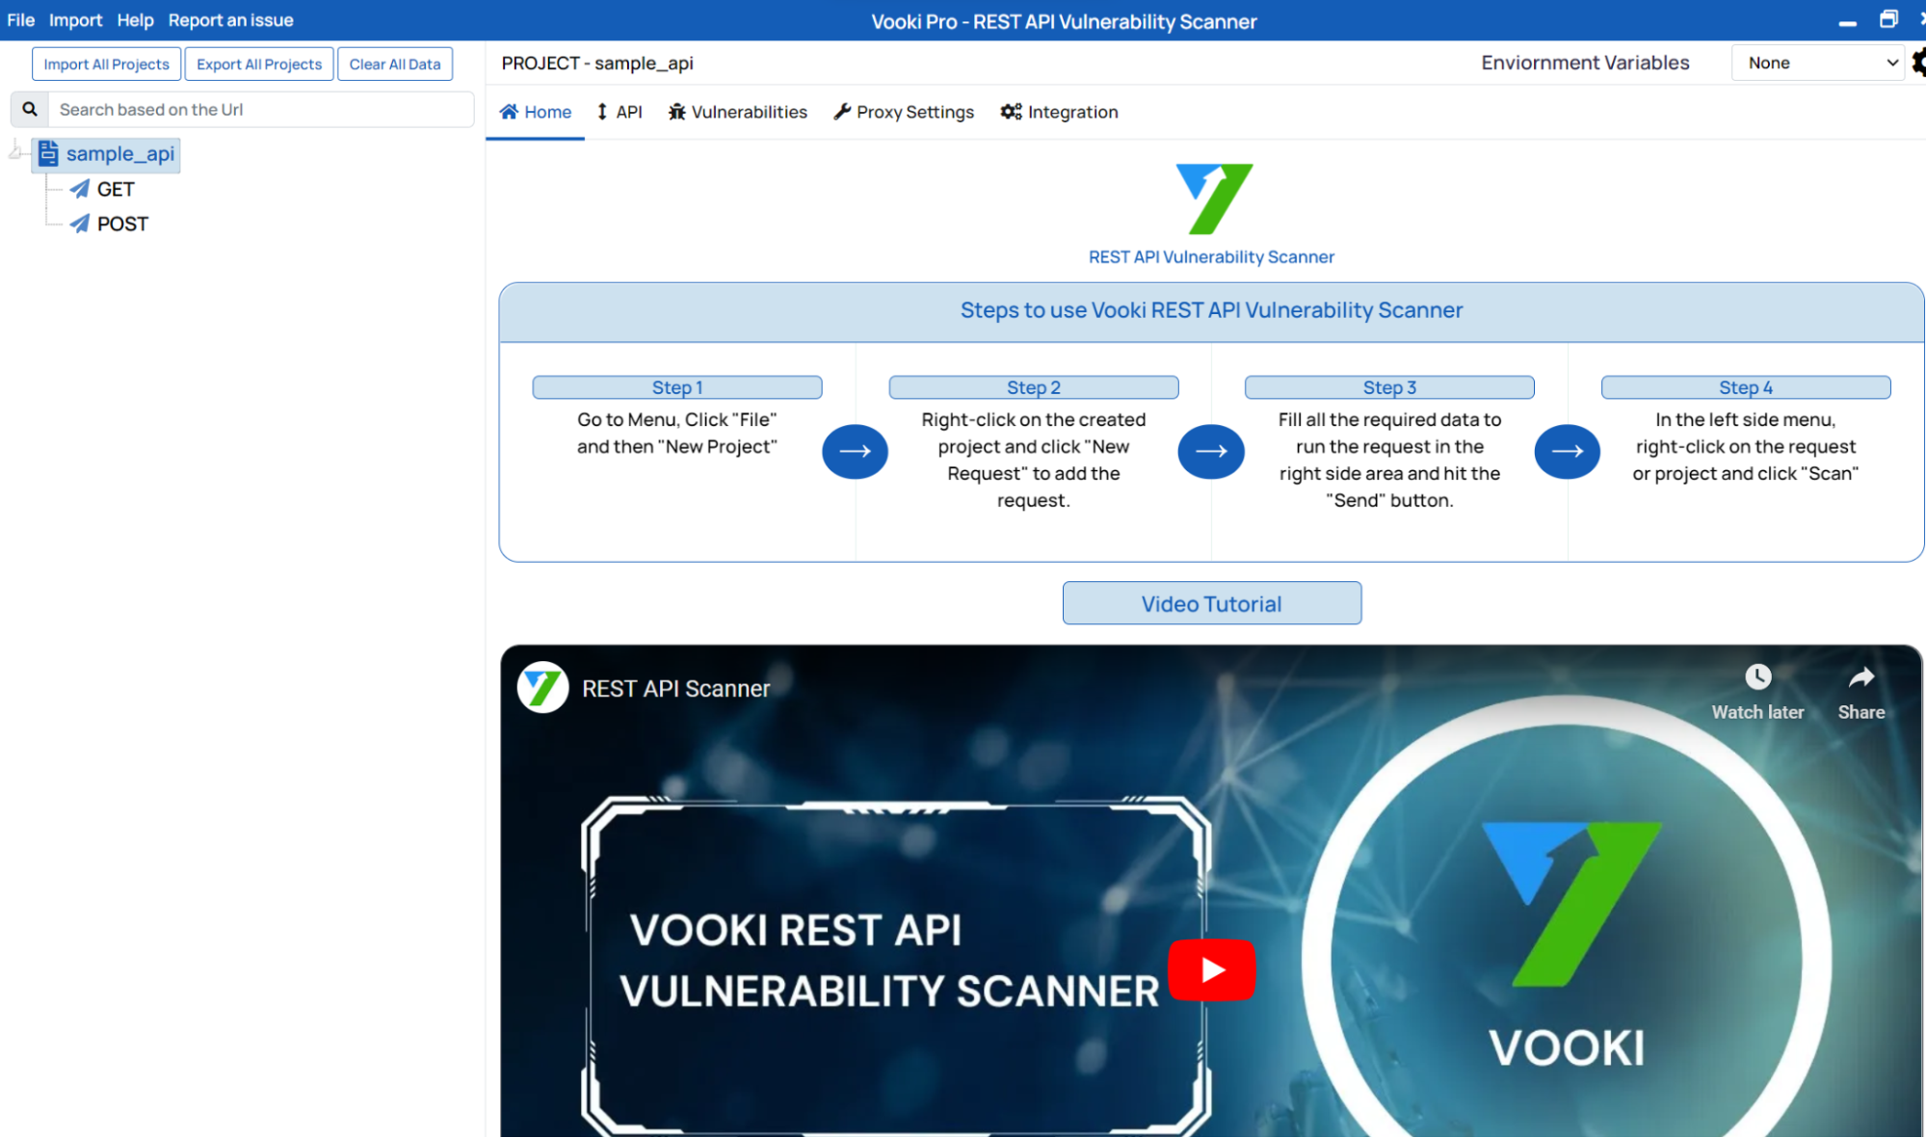Click the POST paper plane icon
Screen dimensions: 1926x1138
point(80,224)
